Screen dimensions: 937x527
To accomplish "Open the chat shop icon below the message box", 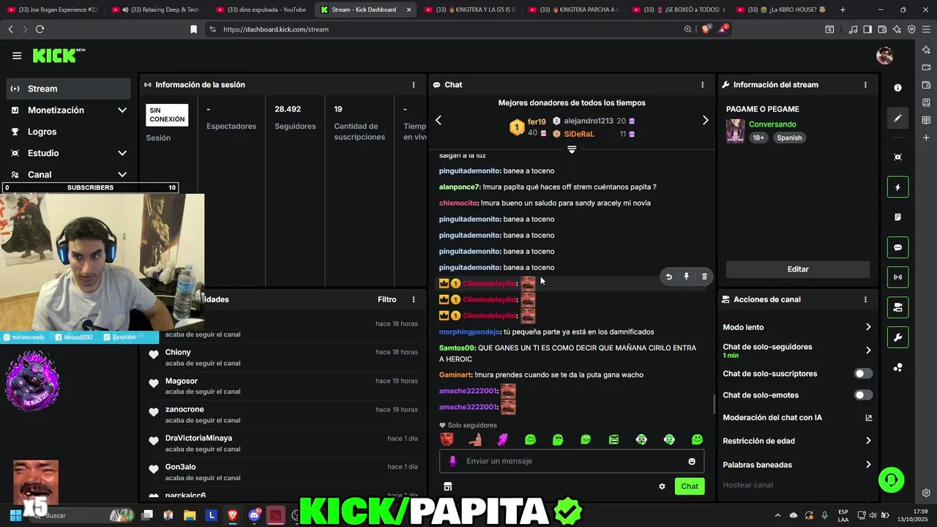I will [448, 486].
